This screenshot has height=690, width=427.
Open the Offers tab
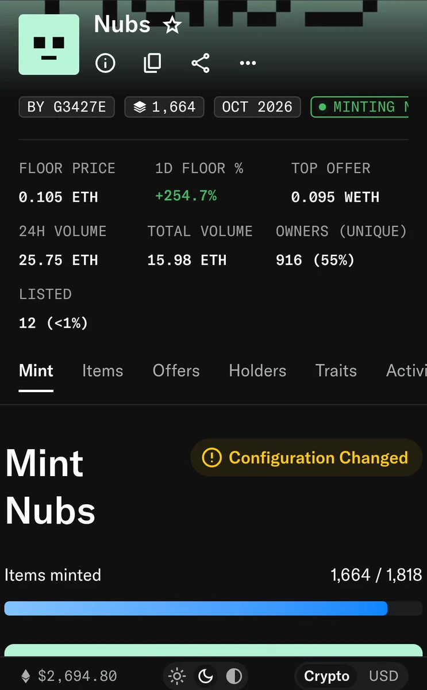coord(176,371)
